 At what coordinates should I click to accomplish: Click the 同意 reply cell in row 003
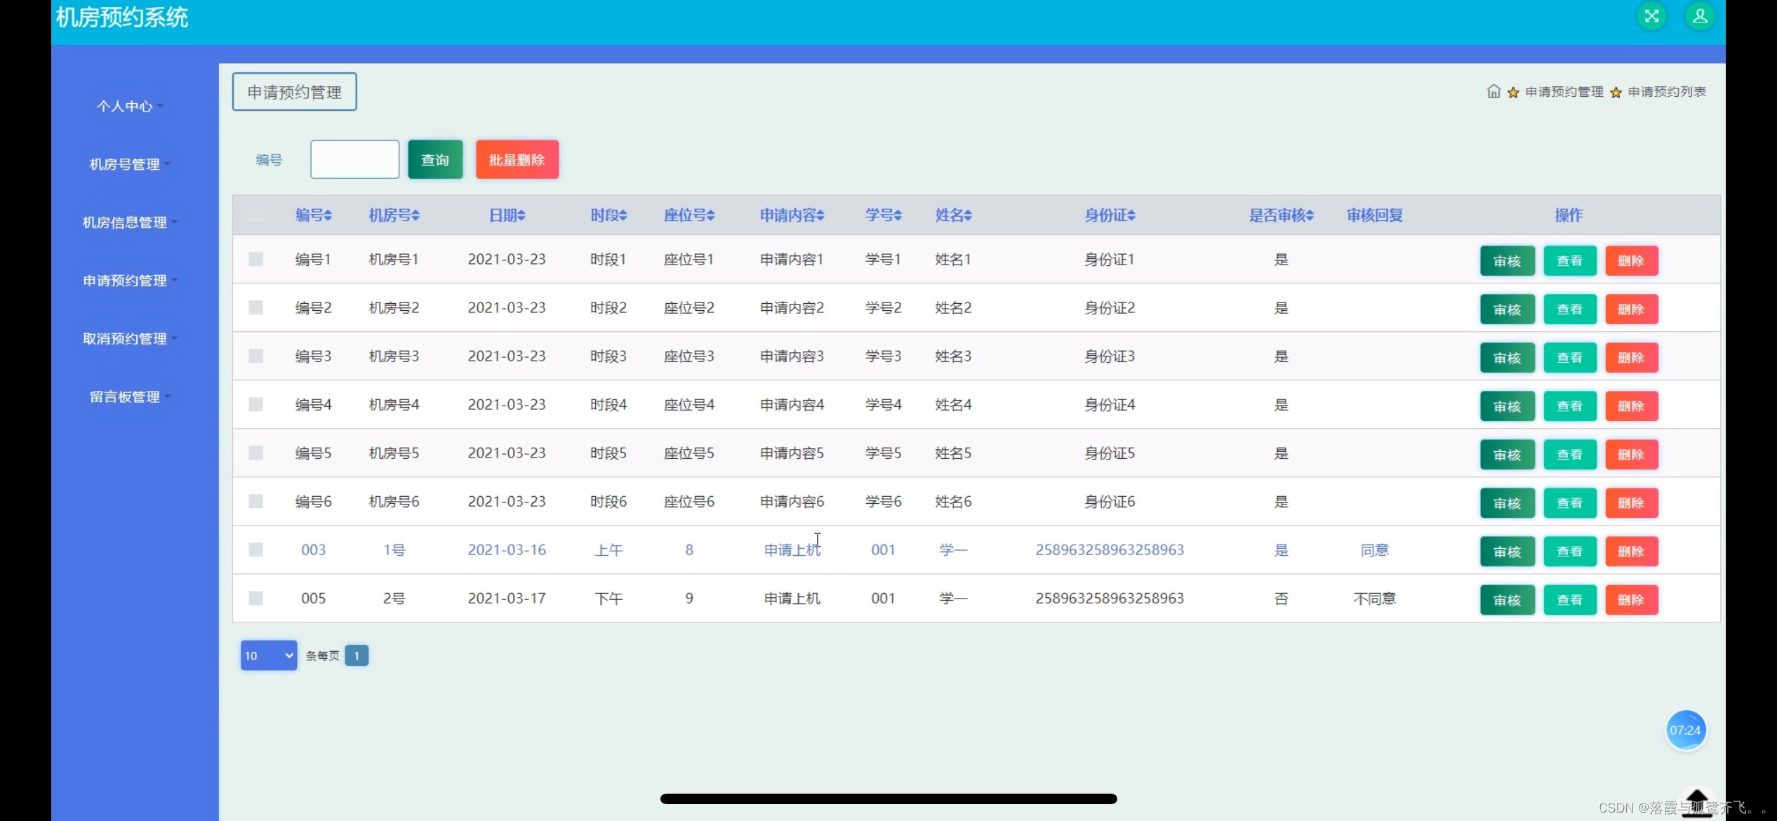(1374, 550)
